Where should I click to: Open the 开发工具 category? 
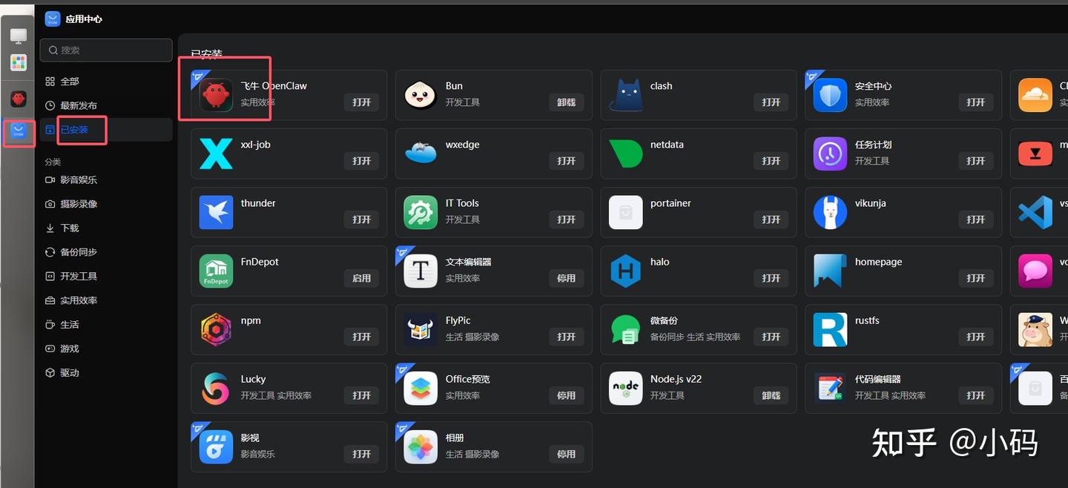coord(107,276)
